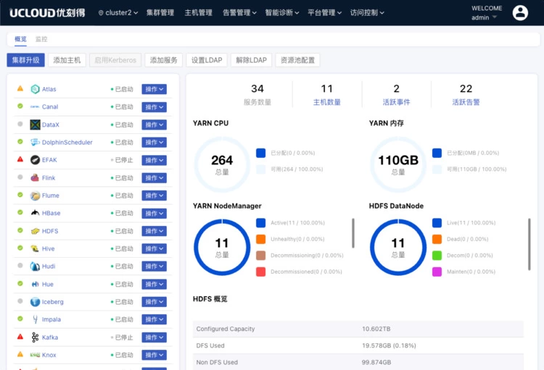Click the blue 已分配 swatch in YARN CPU
Image resolution: width=544 pixels, height=370 pixels.
coord(261,153)
